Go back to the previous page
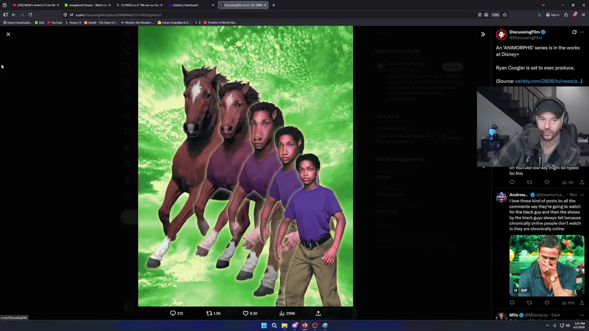Viewport: 589px width, 331px height. tap(14, 15)
